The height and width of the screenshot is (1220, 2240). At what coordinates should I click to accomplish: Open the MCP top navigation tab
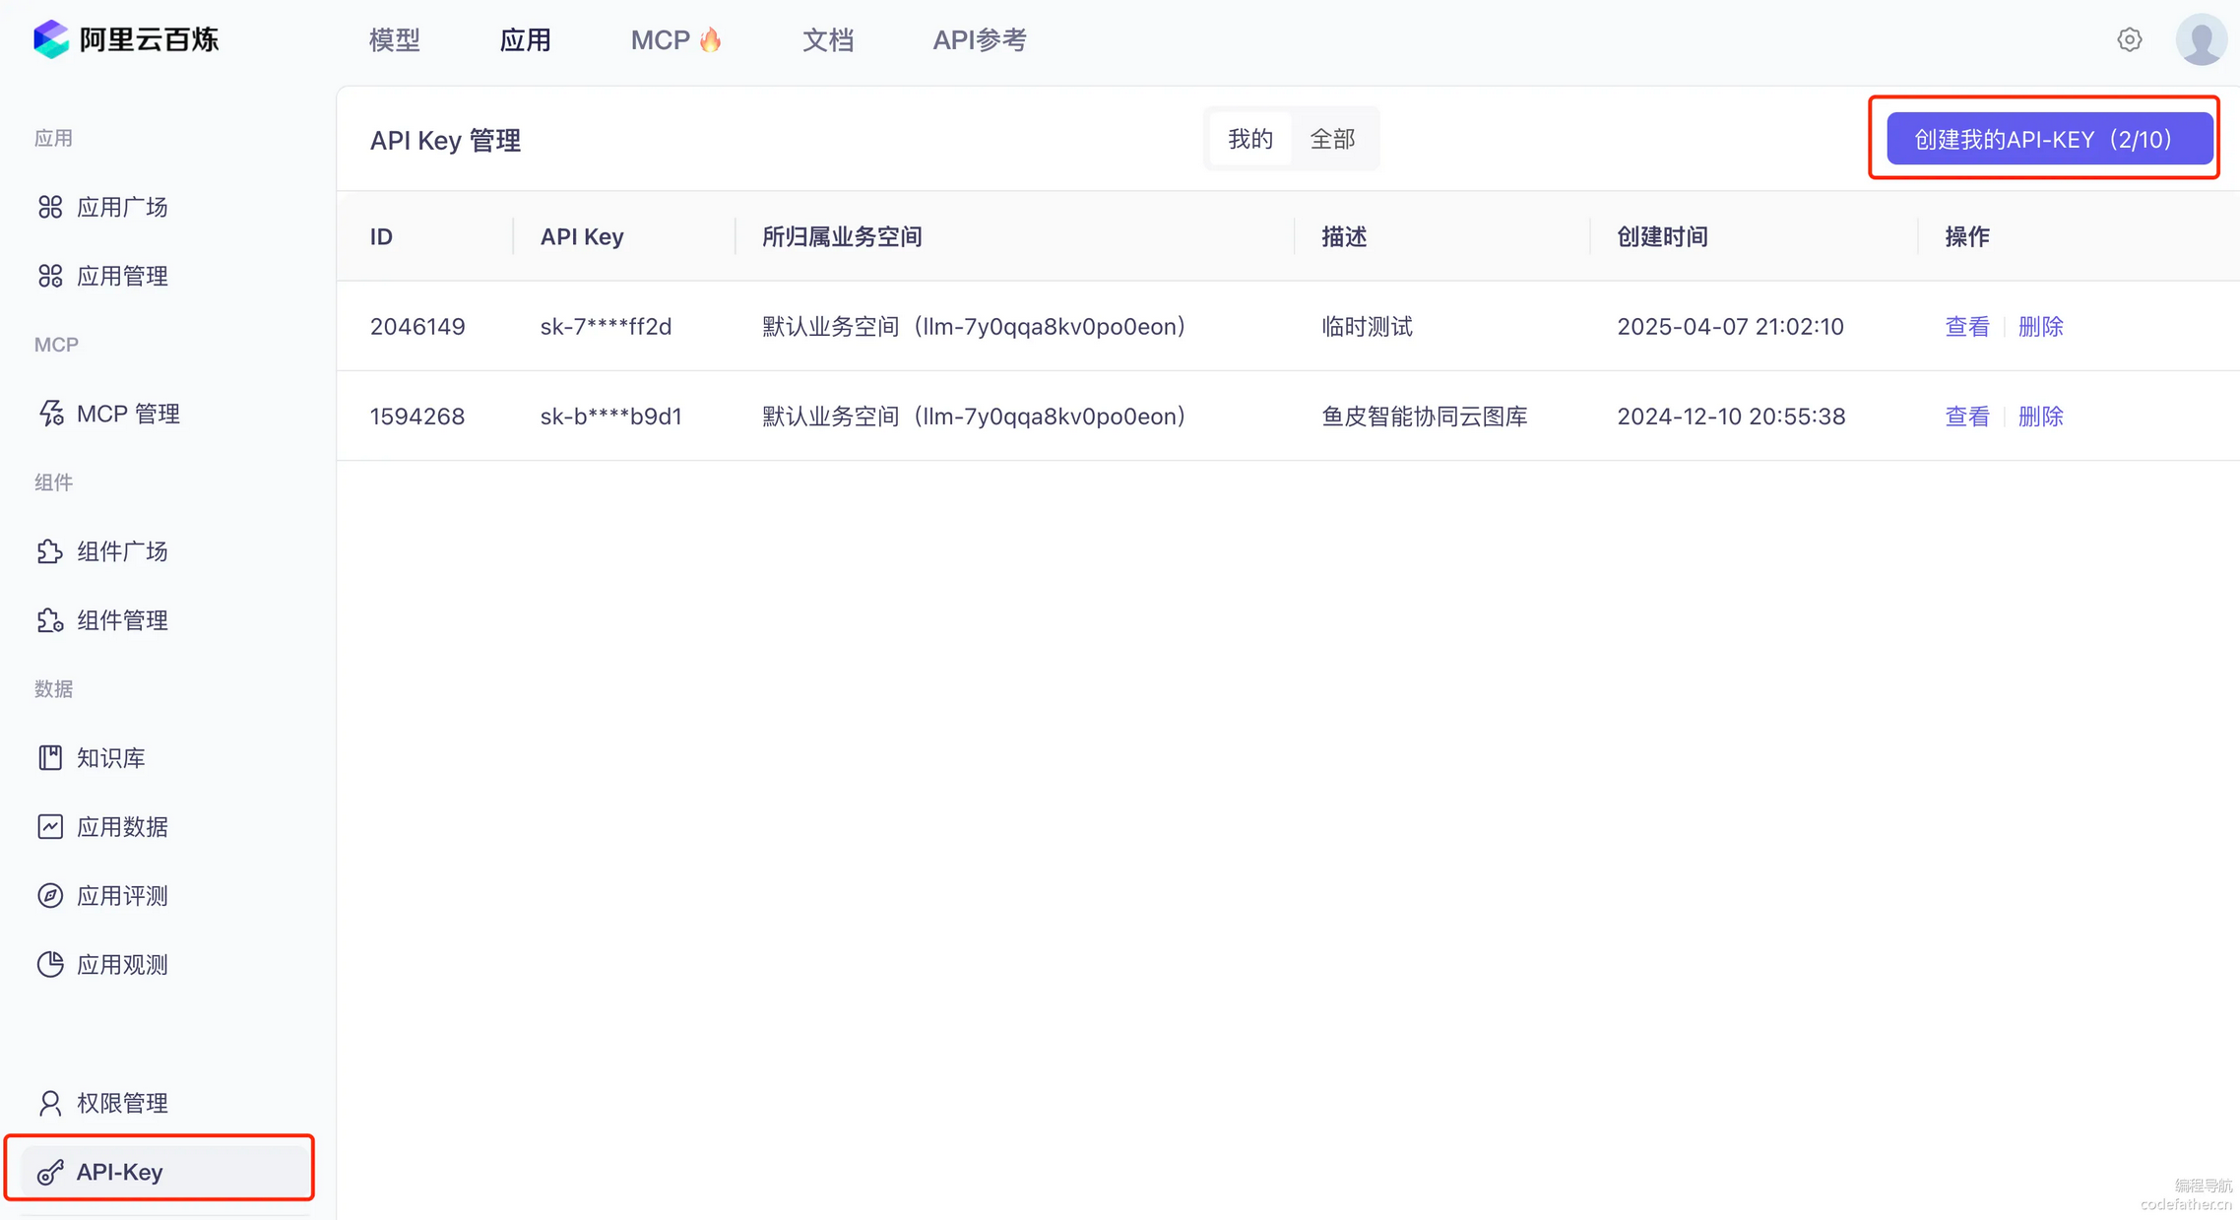click(675, 40)
